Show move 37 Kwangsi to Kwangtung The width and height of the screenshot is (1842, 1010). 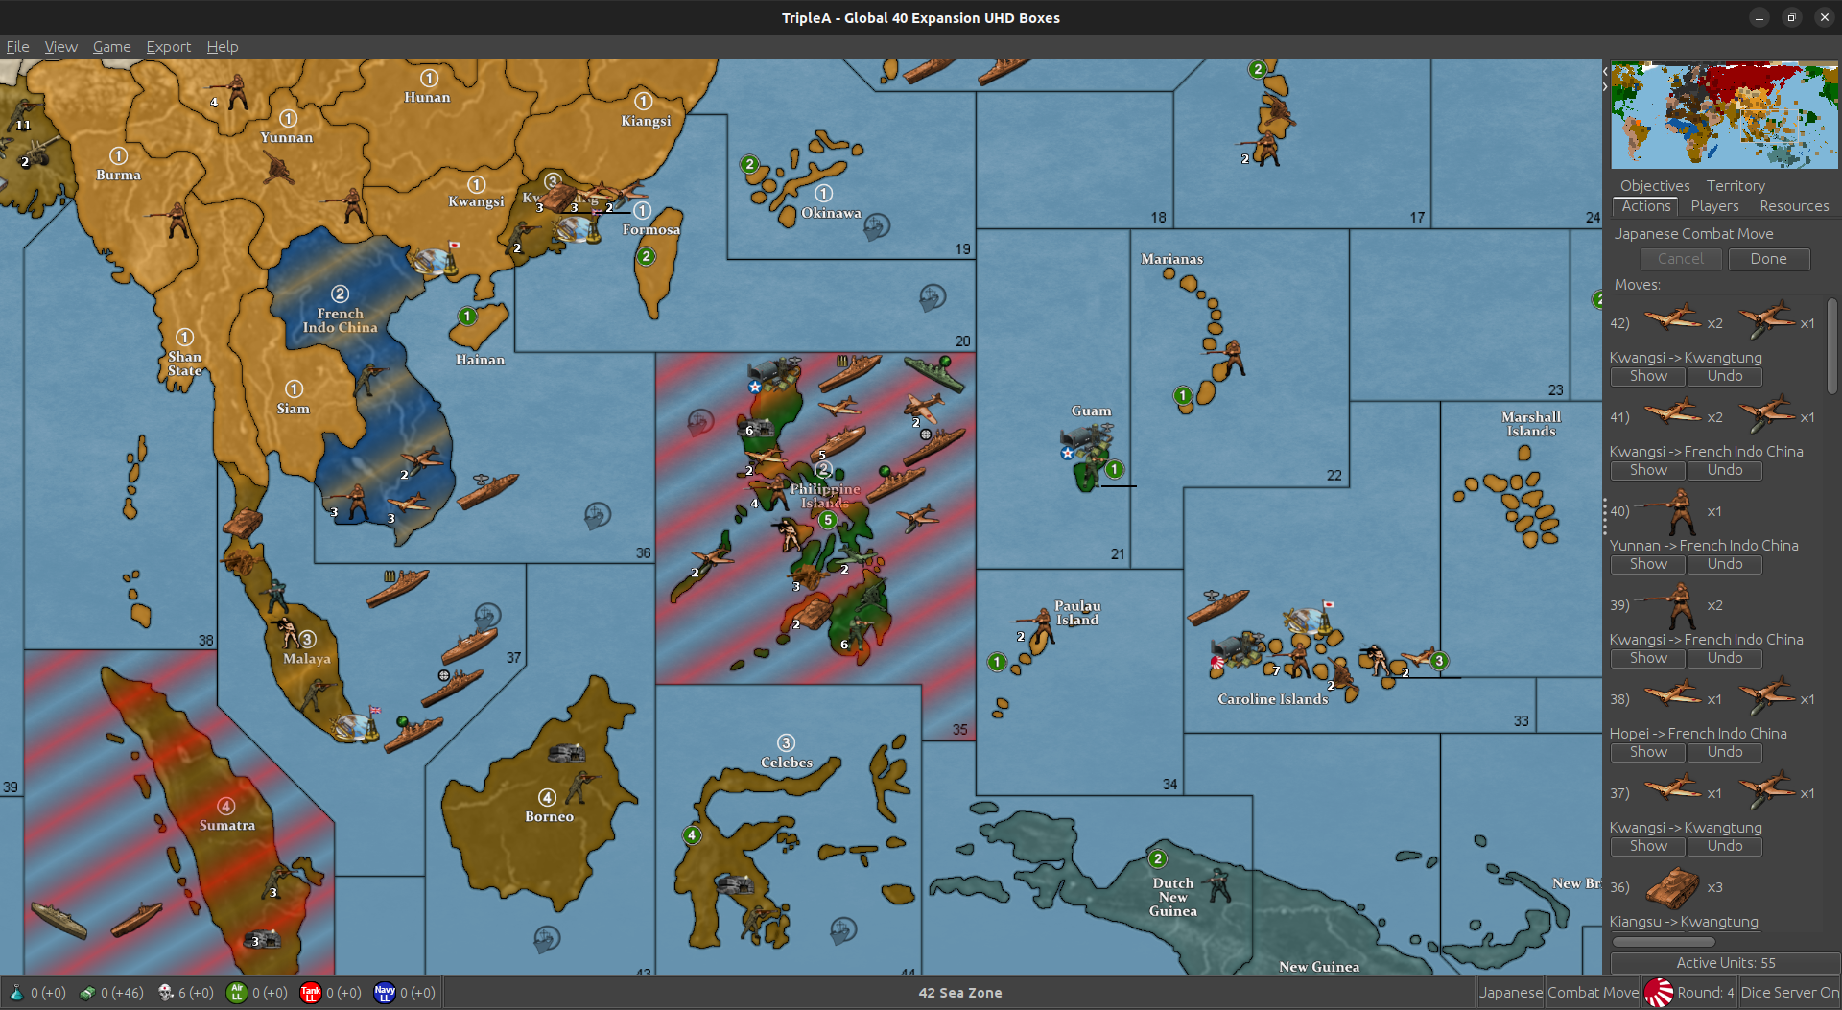pyautogui.click(x=1648, y=846)
